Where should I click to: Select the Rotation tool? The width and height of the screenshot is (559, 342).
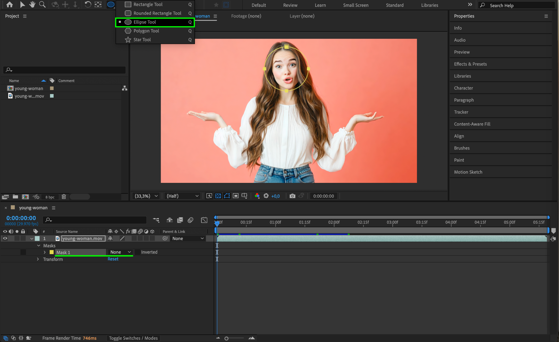click(88, 5)
